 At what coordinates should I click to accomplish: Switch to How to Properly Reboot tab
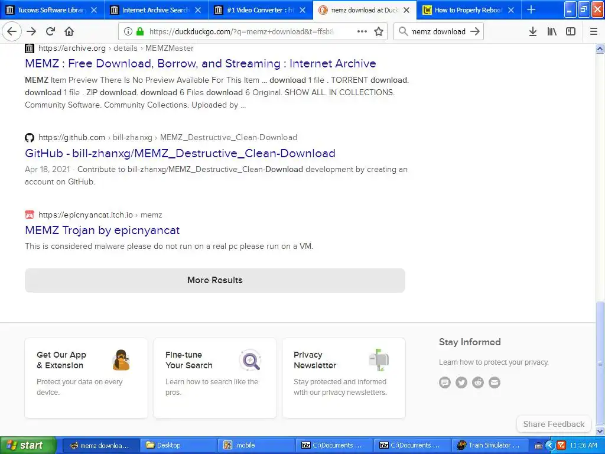tap(469, 10)
